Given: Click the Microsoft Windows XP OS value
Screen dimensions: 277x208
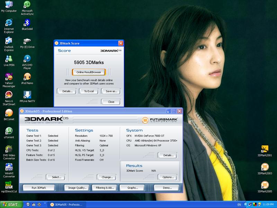Looking at the screenshot, I should click(x=148, y=145).
